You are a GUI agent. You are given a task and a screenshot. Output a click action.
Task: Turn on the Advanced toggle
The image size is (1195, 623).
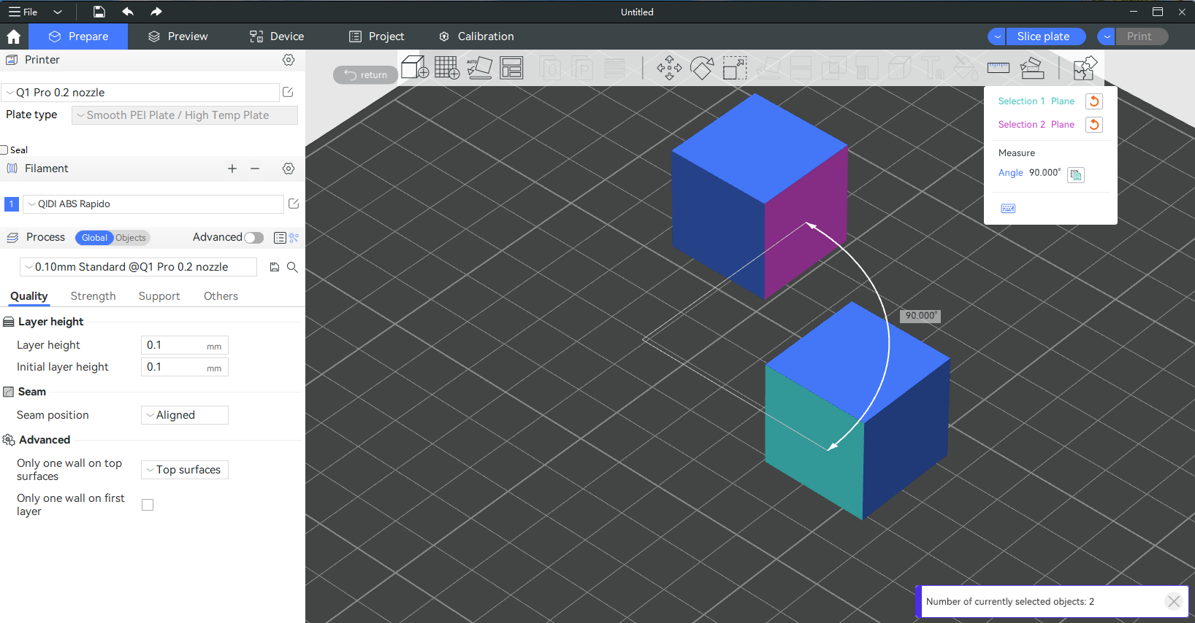[x=253, y=238]
